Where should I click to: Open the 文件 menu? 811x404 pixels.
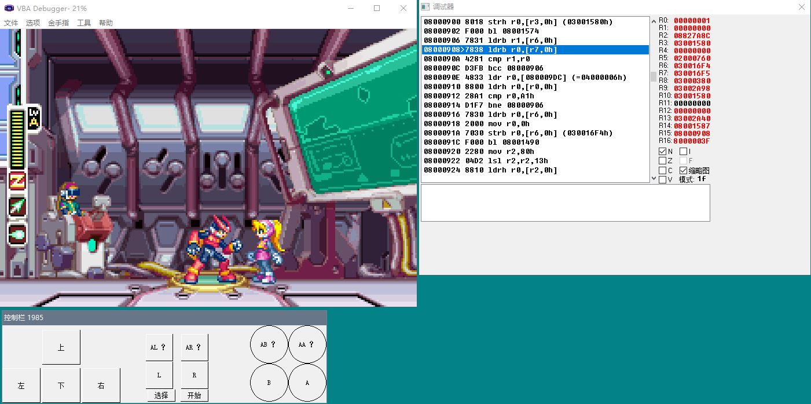tap(10, 23)
